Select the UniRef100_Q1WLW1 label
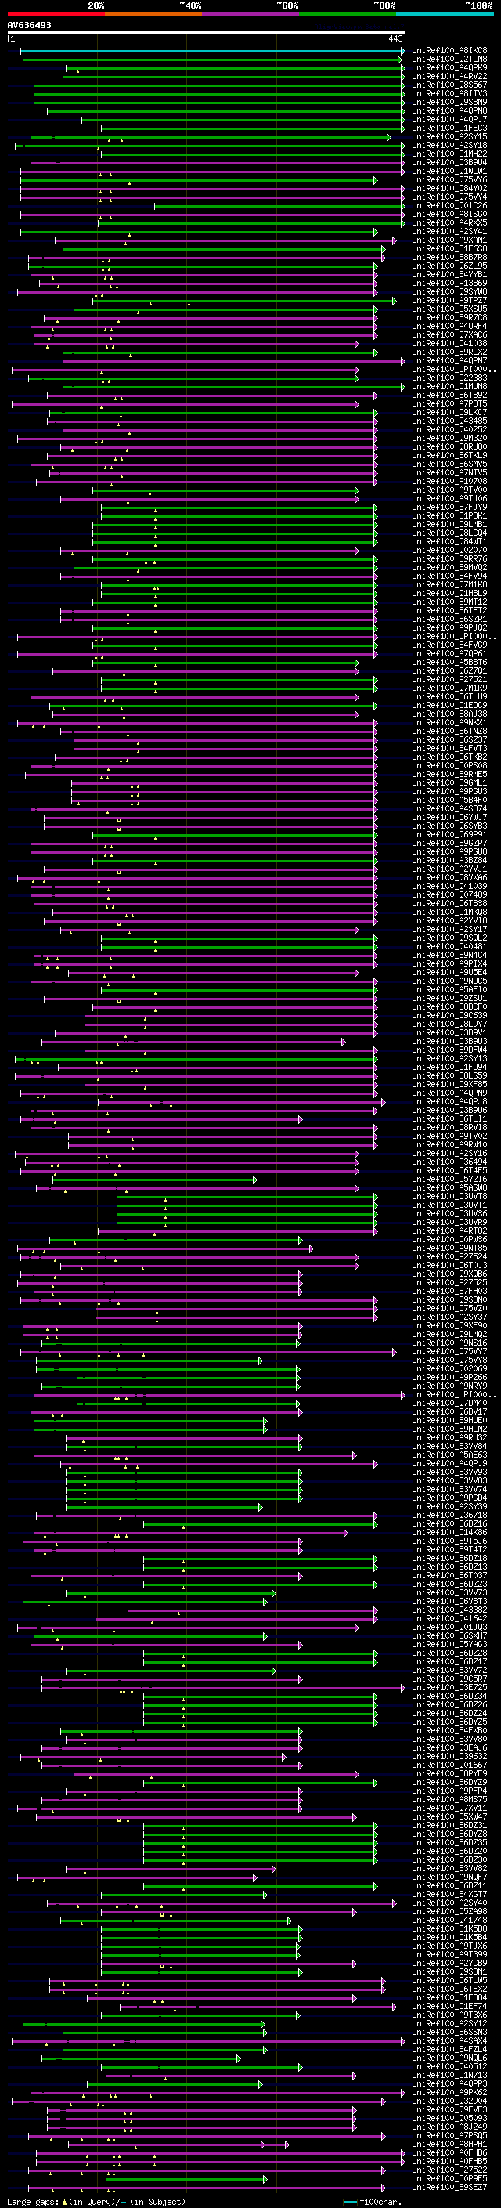The width and height of the screenshot is (501, 2208). 449,171
